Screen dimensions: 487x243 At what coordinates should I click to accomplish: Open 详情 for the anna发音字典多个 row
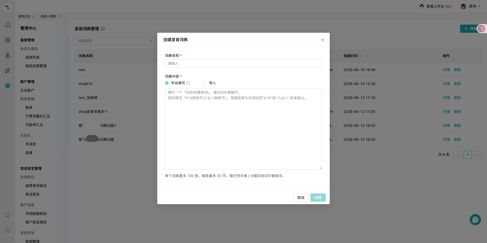click(446, 112)
